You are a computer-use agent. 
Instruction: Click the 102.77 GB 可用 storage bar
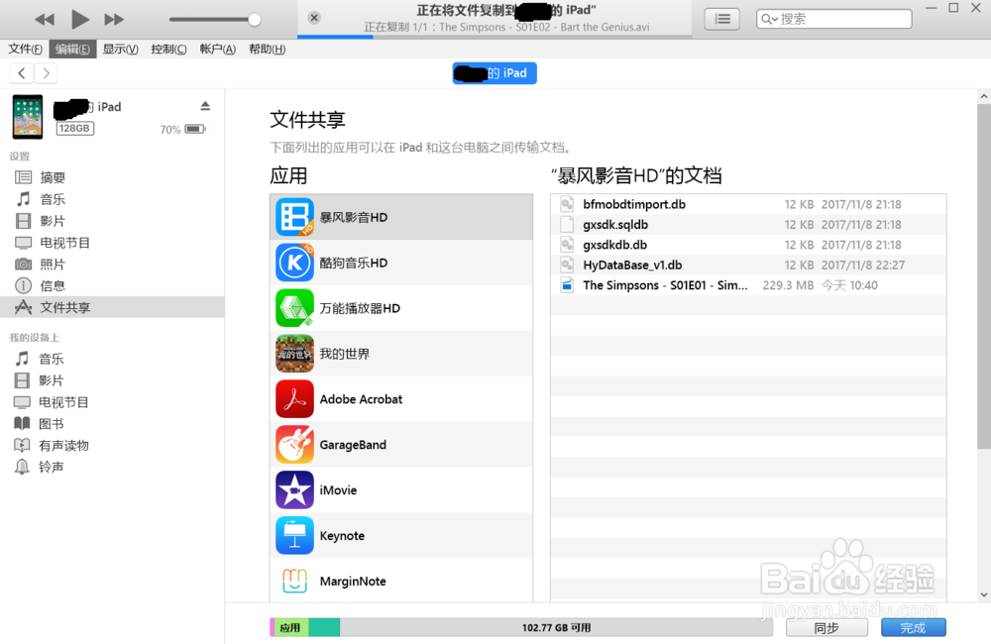(556, 627)
